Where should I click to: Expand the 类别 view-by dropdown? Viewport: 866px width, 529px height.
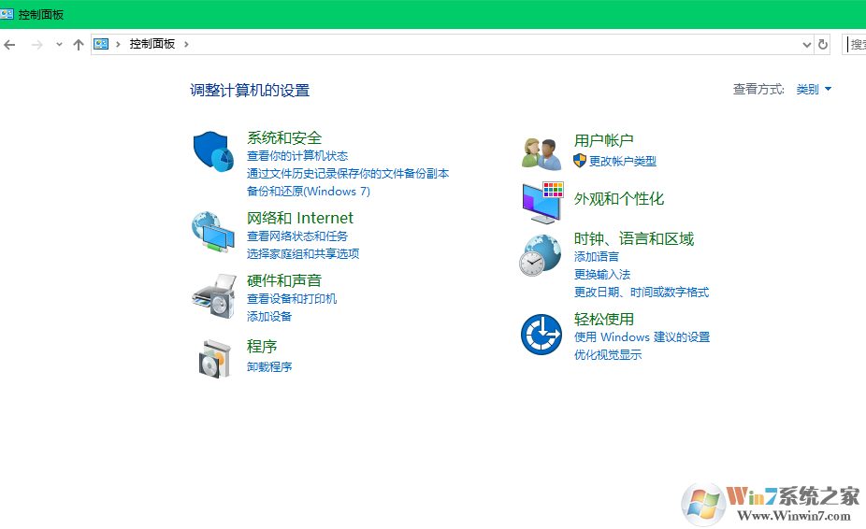coord(814,90)
